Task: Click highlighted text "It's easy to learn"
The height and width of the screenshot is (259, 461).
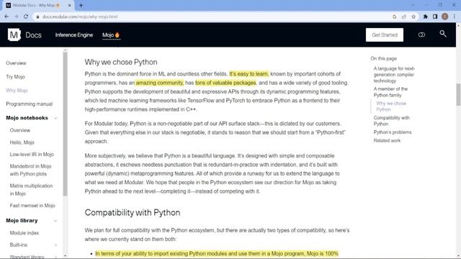Action: [249, 74]
